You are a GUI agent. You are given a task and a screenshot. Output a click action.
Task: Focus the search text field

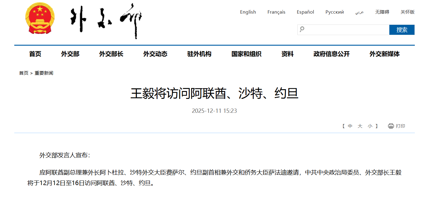pyautogui.click(x=346, y=30)
